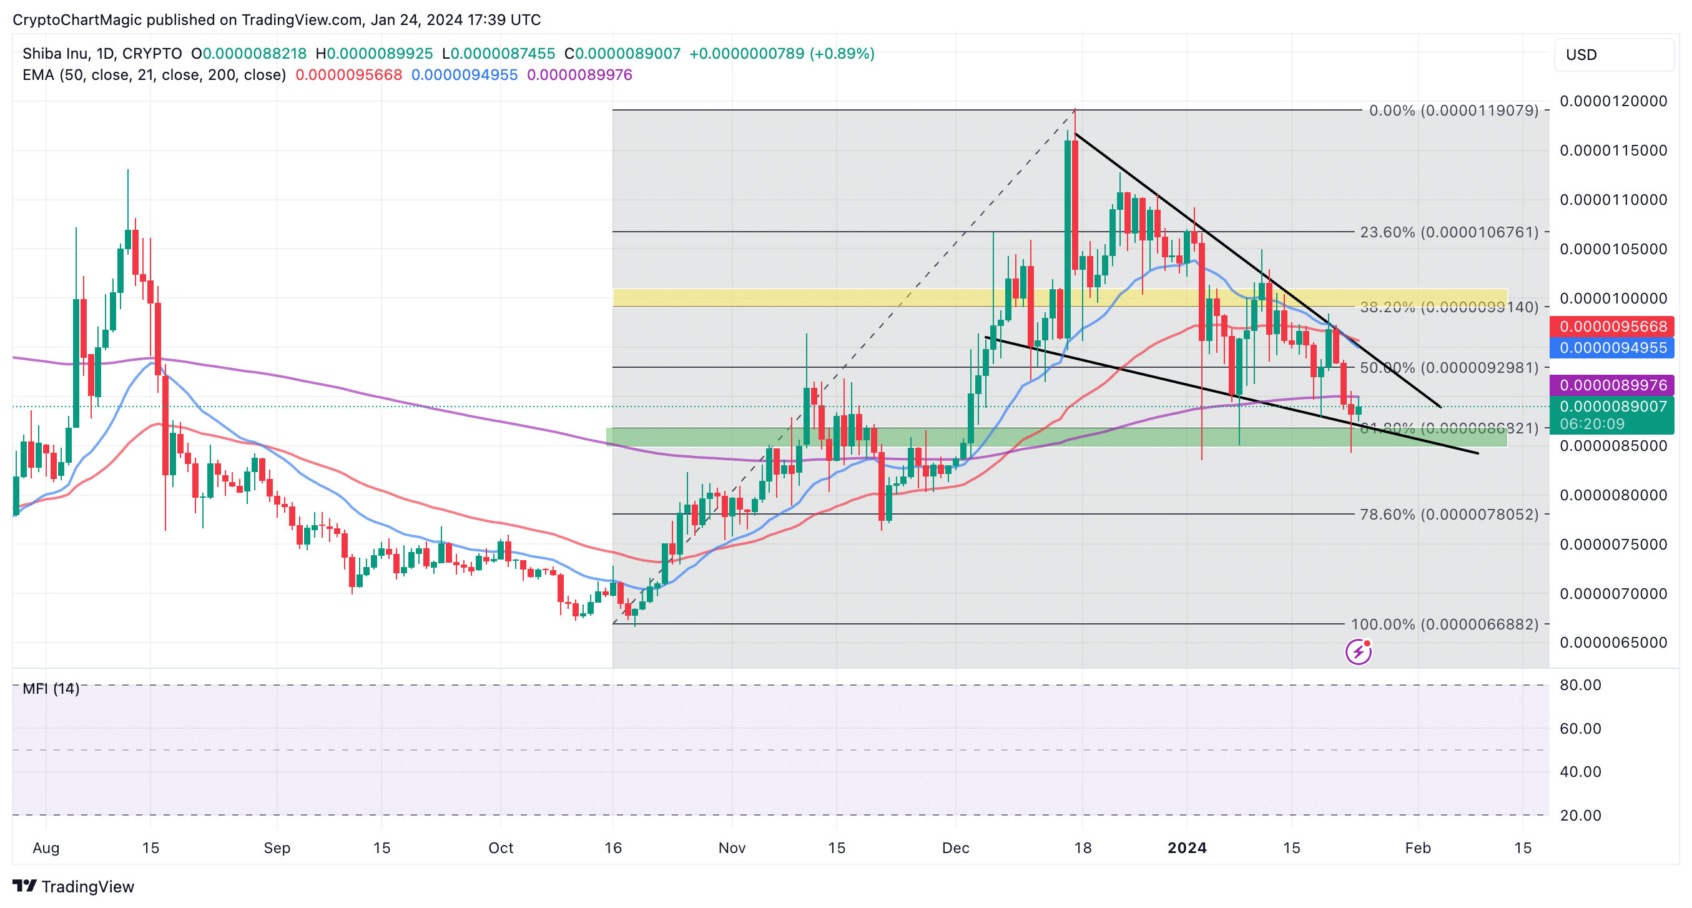Open the USD currency selector
Screen dimensions: 1692x908
pyautogui.click(x=1614, y=54)
